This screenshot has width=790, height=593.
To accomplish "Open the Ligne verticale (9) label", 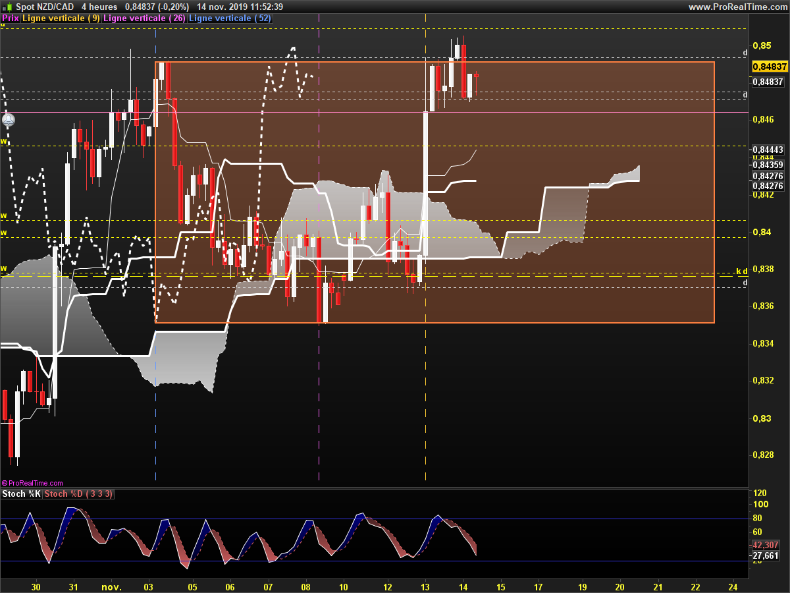I will 61,18.
